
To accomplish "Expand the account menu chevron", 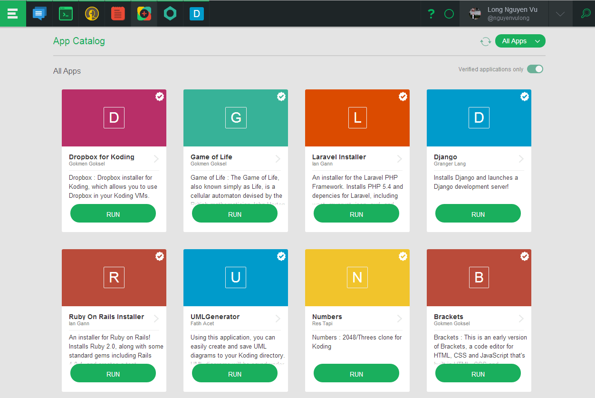I will click(560, 14).
